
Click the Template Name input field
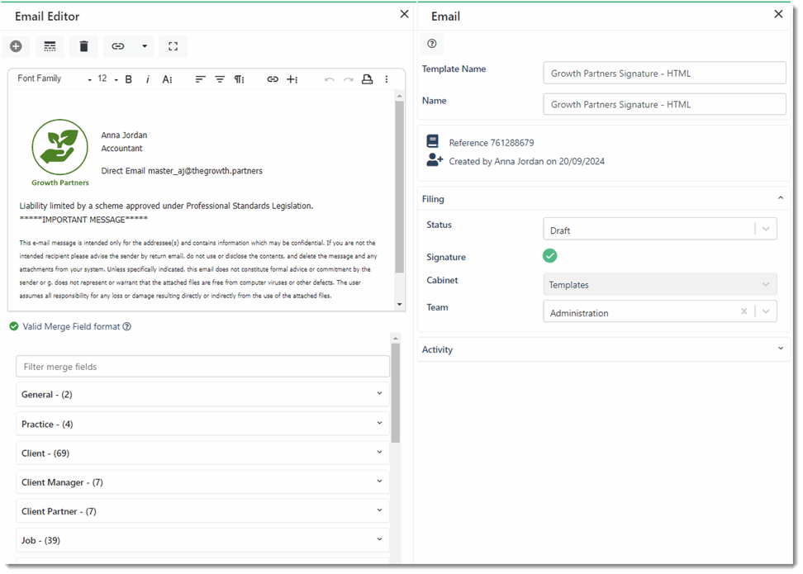click(x=664, y=74)
